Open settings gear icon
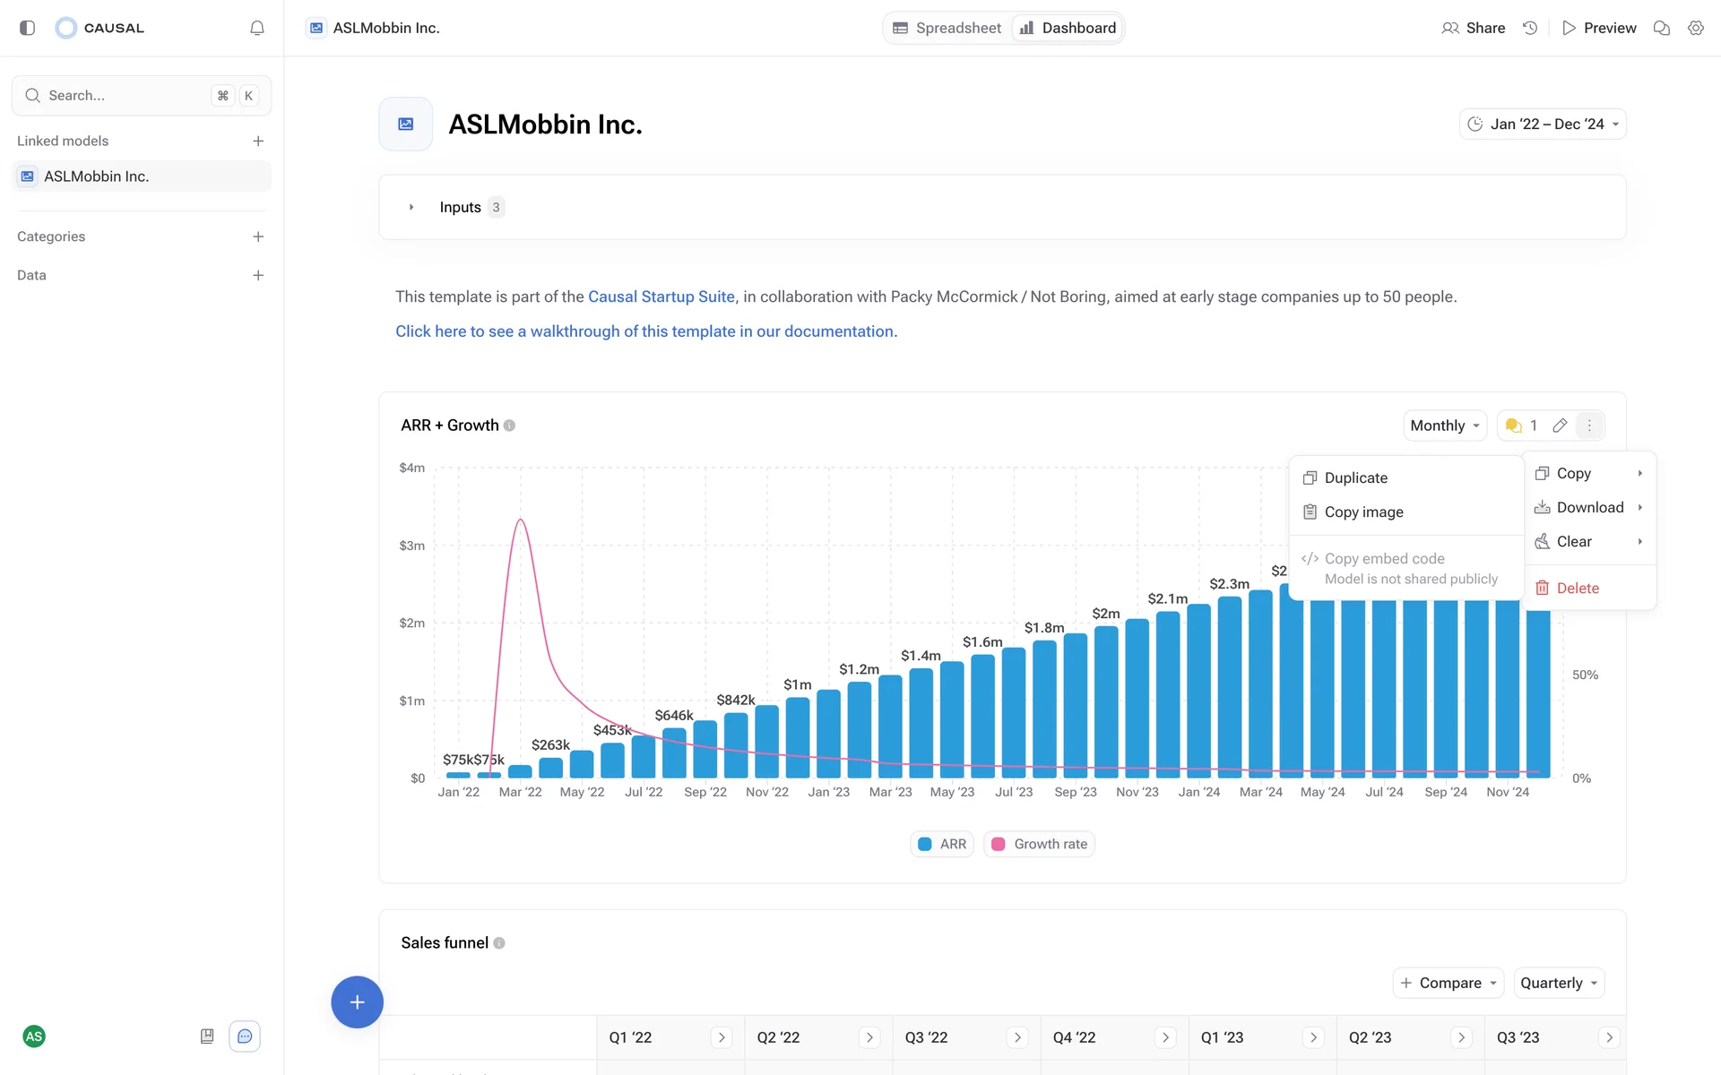The width and height of the screenshot is (1721, 1075). click(1695, 28)
